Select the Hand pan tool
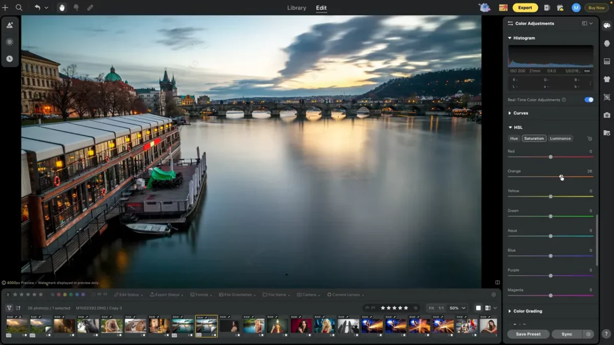 click(62, 8)
